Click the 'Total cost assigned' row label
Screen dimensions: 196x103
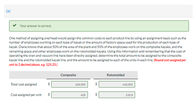(x=24, y=84)
